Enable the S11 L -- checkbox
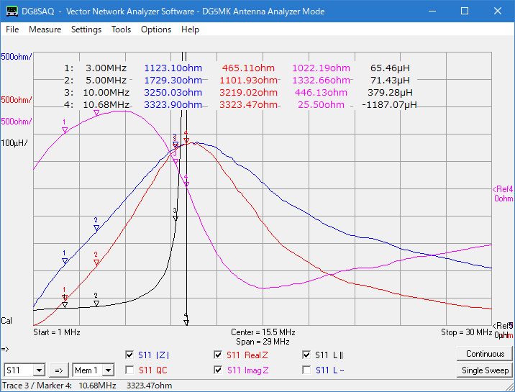Image resolution: width=515 pixels, height=392 pixels. tap(306, 370)
